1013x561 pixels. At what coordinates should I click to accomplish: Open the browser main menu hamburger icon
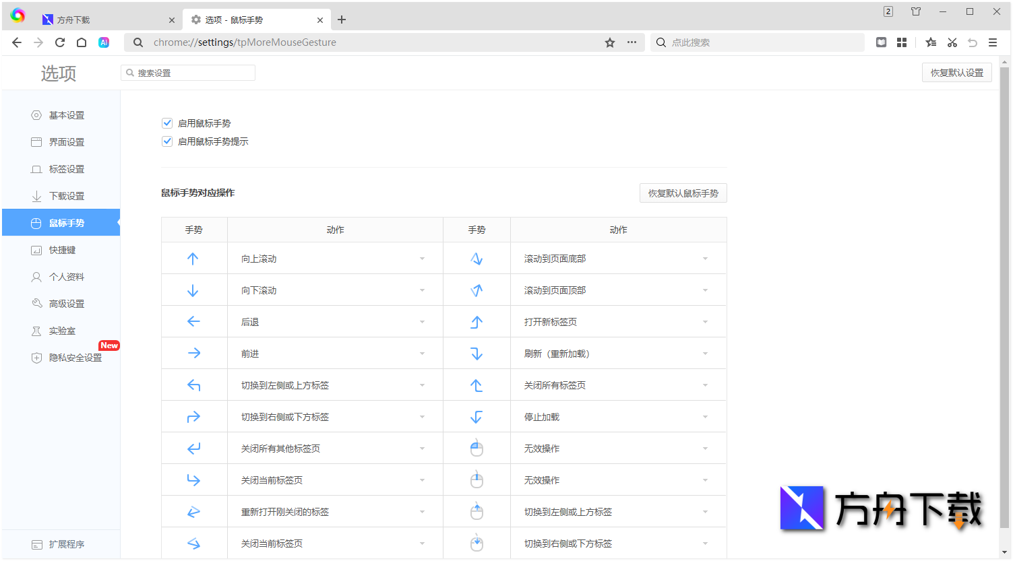[993, 42]
